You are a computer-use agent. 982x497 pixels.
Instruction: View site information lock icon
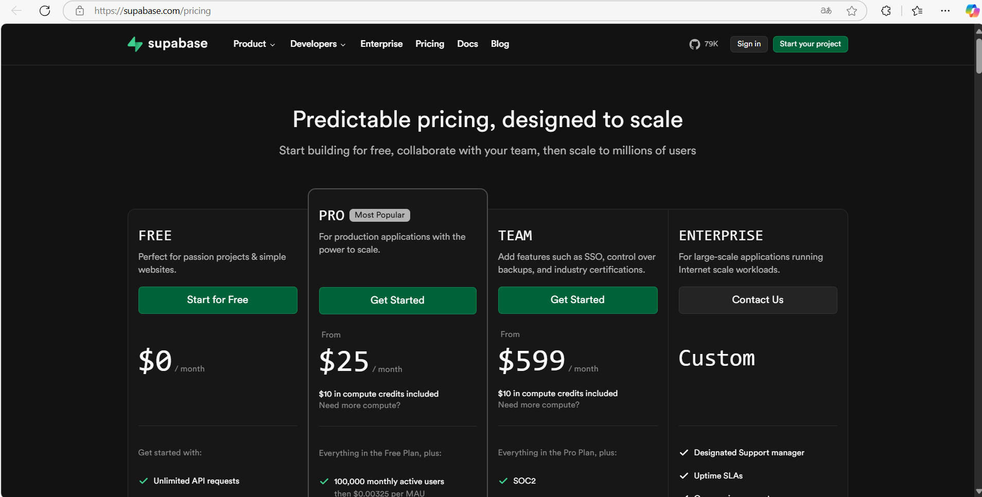pyautogui.click(x=80, y=11)
